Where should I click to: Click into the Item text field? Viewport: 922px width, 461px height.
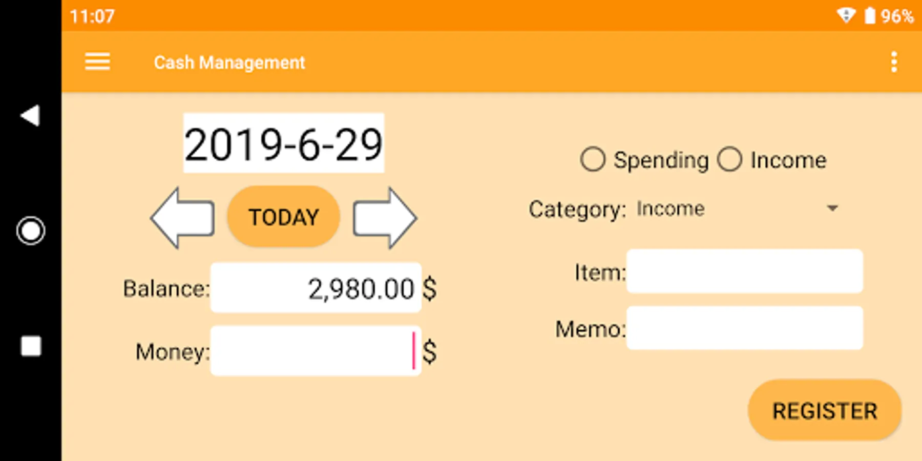pos(744,271)
